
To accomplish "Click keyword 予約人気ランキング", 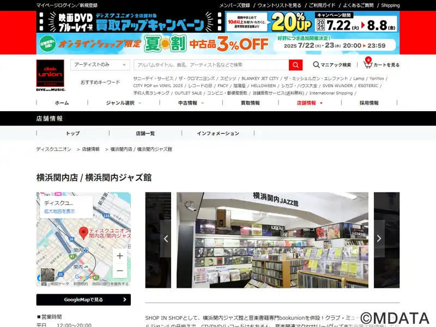I will pyautogui.click(x=152, y=93).
